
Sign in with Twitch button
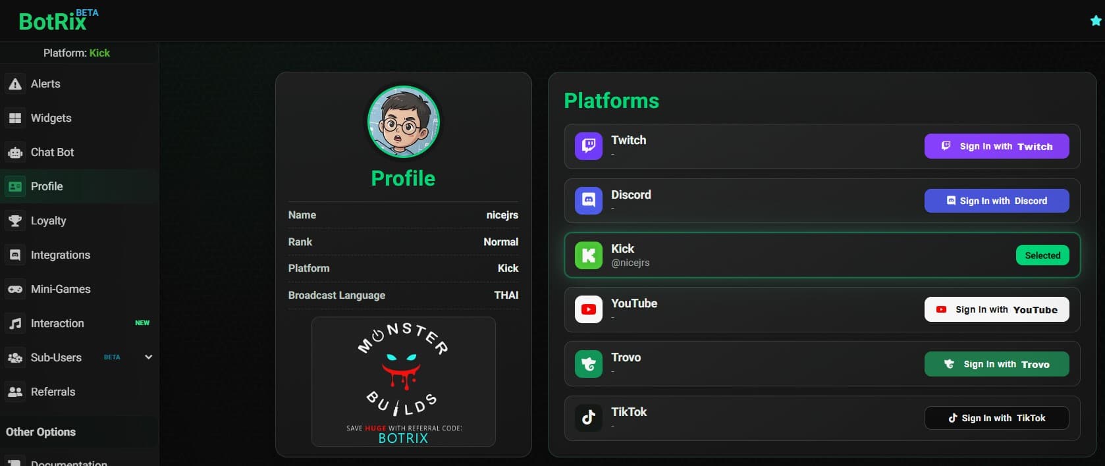[x=996, y=146]
